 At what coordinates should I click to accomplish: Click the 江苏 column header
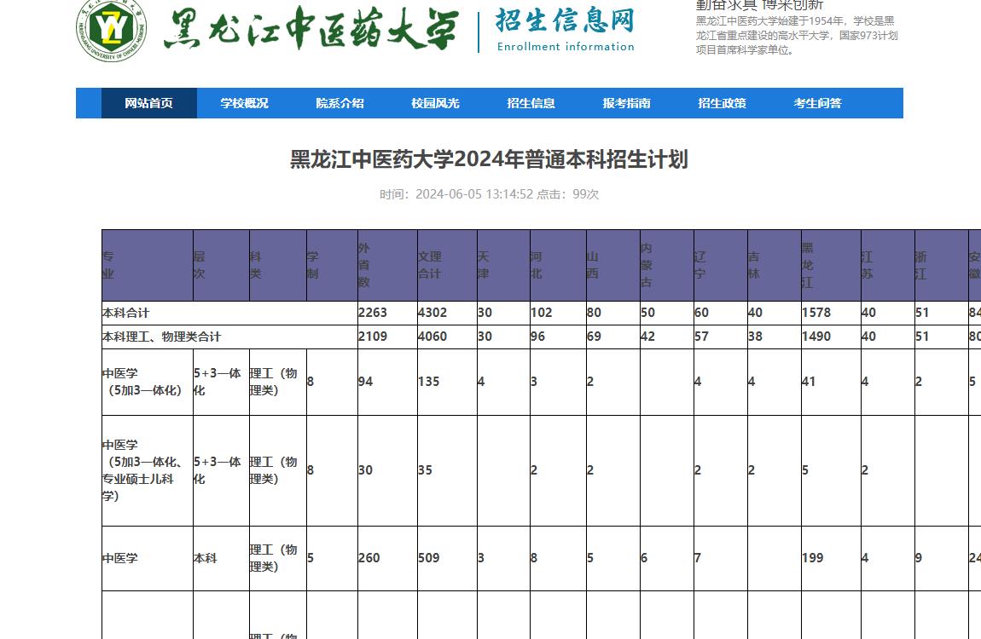888,266
